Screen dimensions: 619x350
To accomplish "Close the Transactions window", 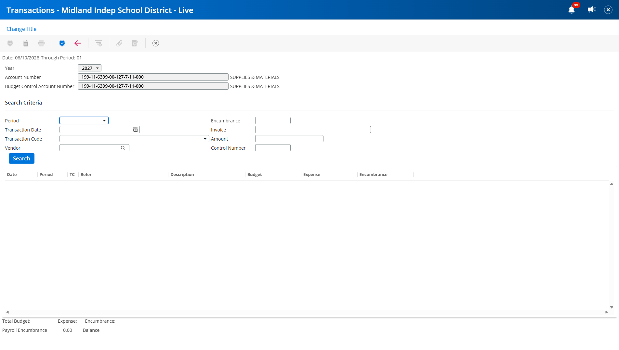I will (608, 10).
